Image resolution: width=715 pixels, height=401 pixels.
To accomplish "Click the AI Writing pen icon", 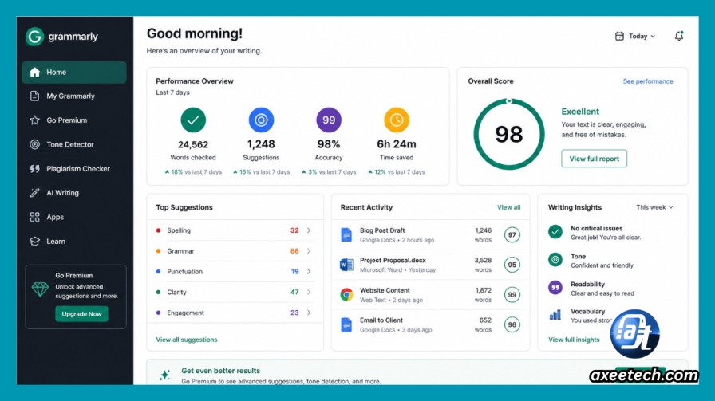I will point(34,193).
